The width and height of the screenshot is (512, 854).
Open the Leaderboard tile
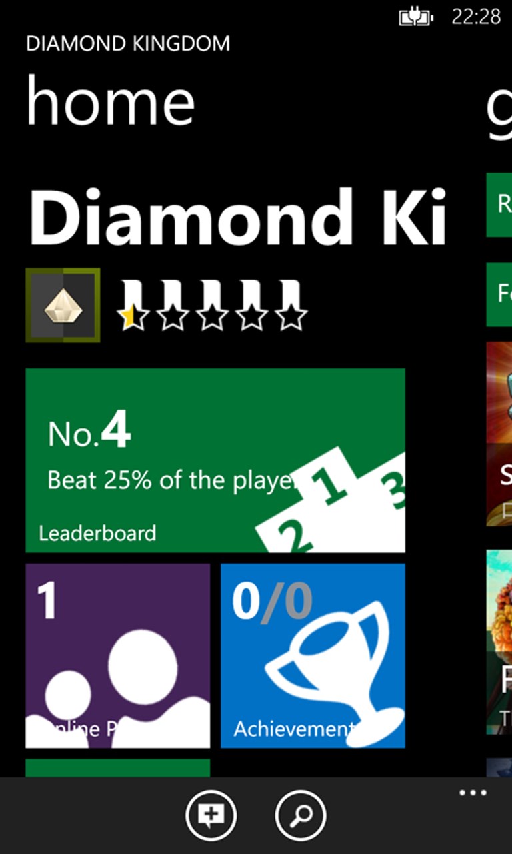pos(215,460)
